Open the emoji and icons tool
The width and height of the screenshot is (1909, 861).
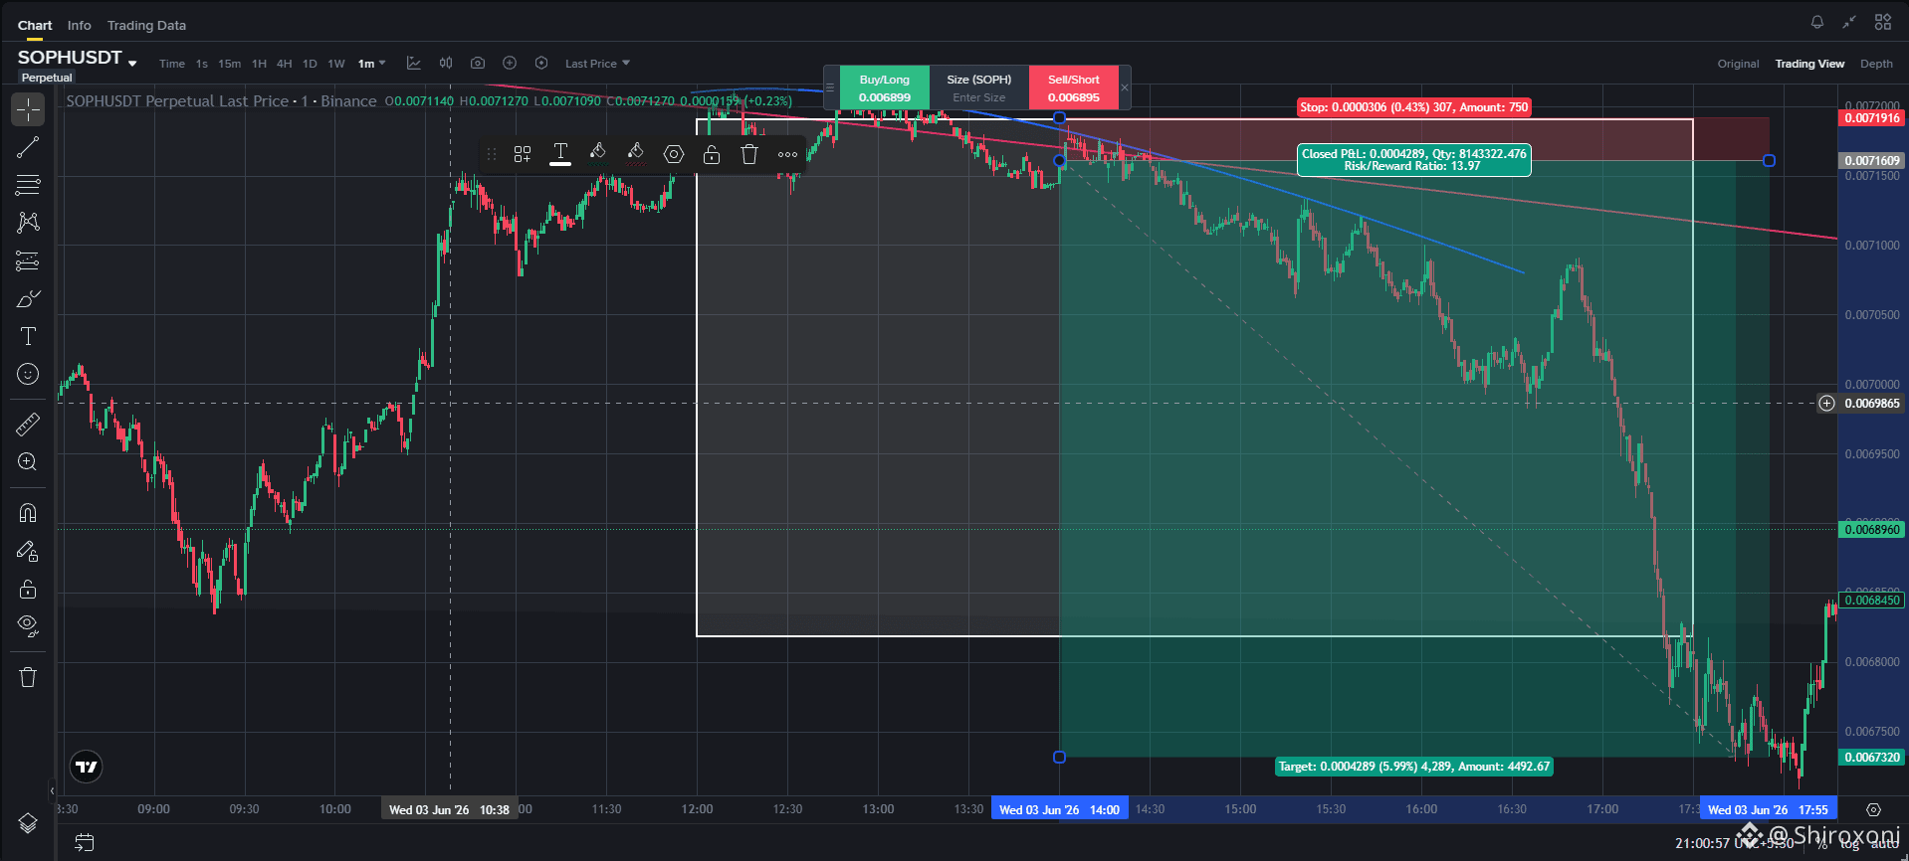coord(28,374)
